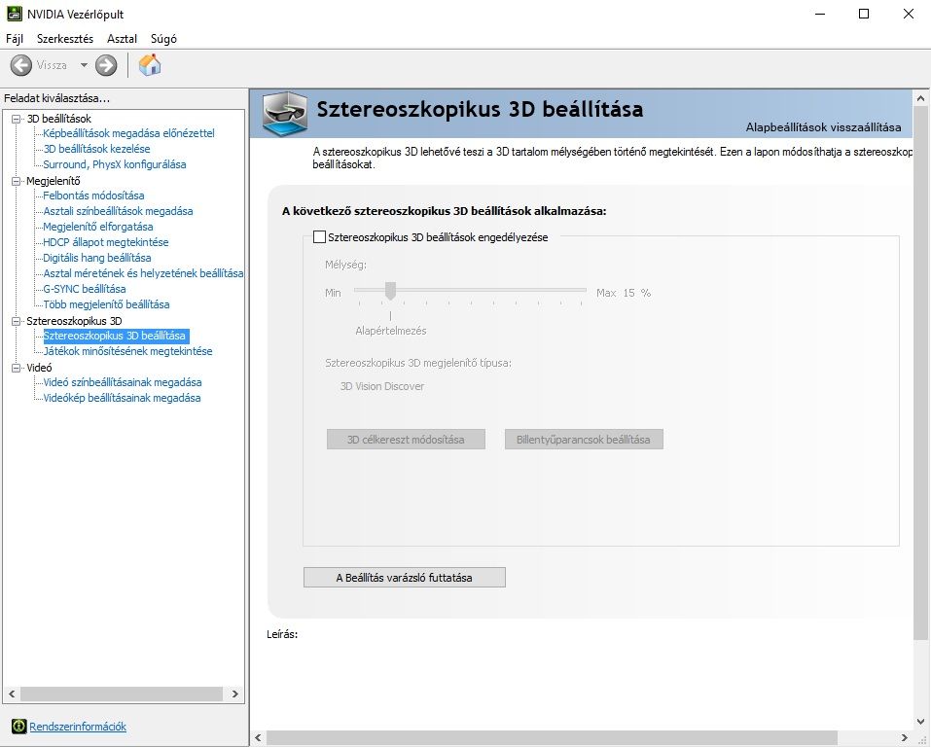Image resolution: width=931 pixels, height=747 pixels.
Task: Minimize the NVIDIA Vezérlőpult window
Action: point(820,14)
